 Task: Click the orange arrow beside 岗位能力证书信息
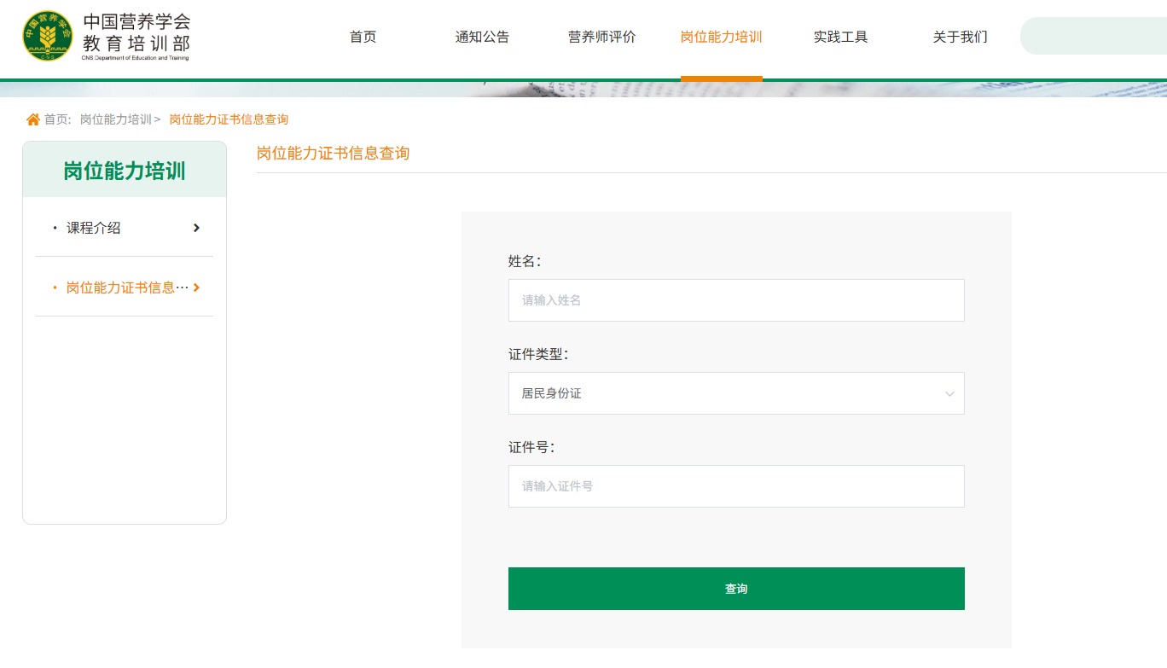click(196, 288)
